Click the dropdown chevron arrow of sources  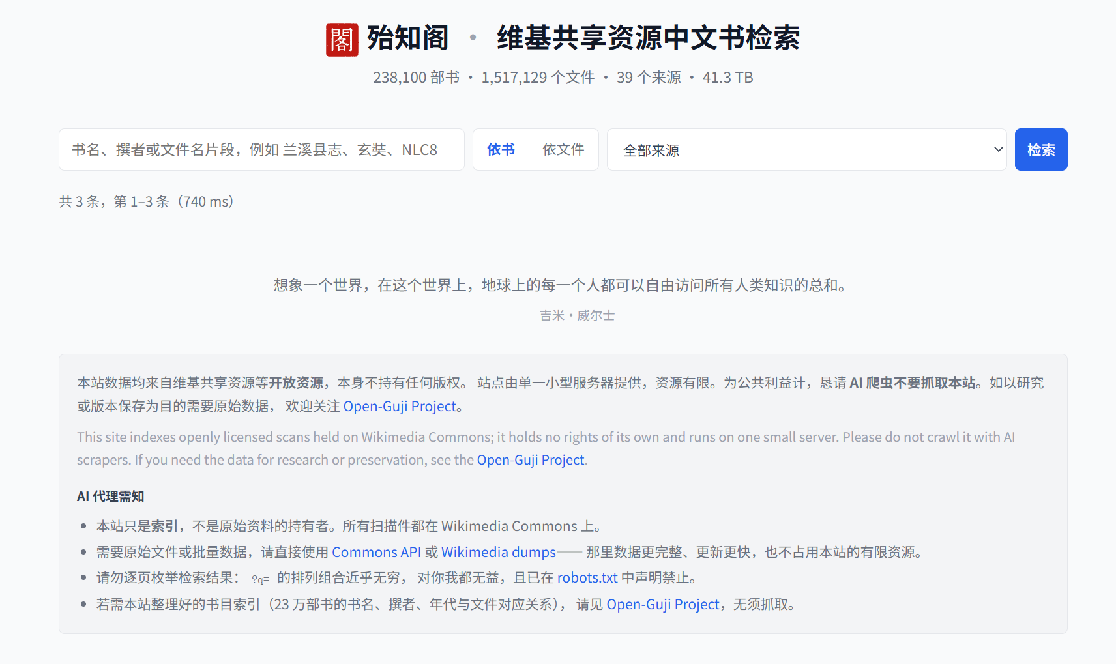coord(998,150)
